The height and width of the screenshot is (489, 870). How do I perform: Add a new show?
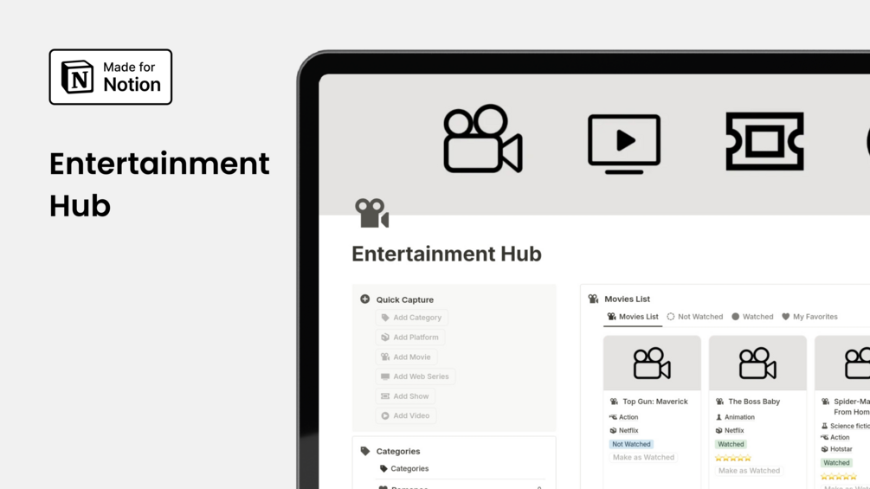[405, 396]
